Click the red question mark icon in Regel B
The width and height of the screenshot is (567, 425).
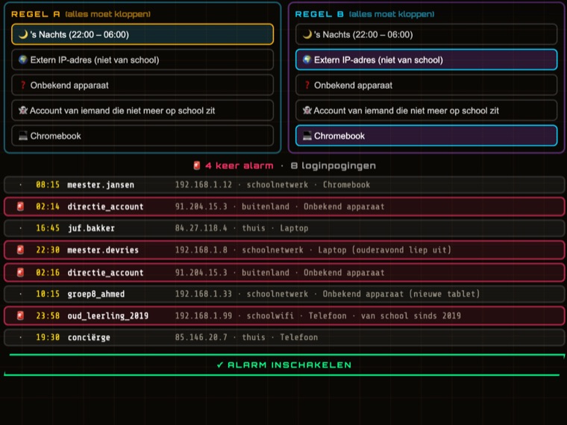point(307,85)
